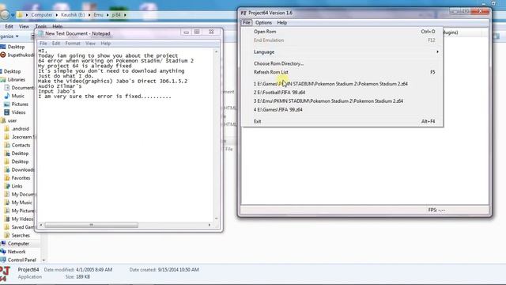Open Contacts folder icon
Viewport: 506px width, 285px height.
(7, 145)
